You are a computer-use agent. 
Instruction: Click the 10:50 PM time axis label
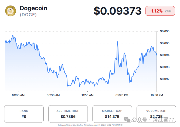(x=156, y=95)
